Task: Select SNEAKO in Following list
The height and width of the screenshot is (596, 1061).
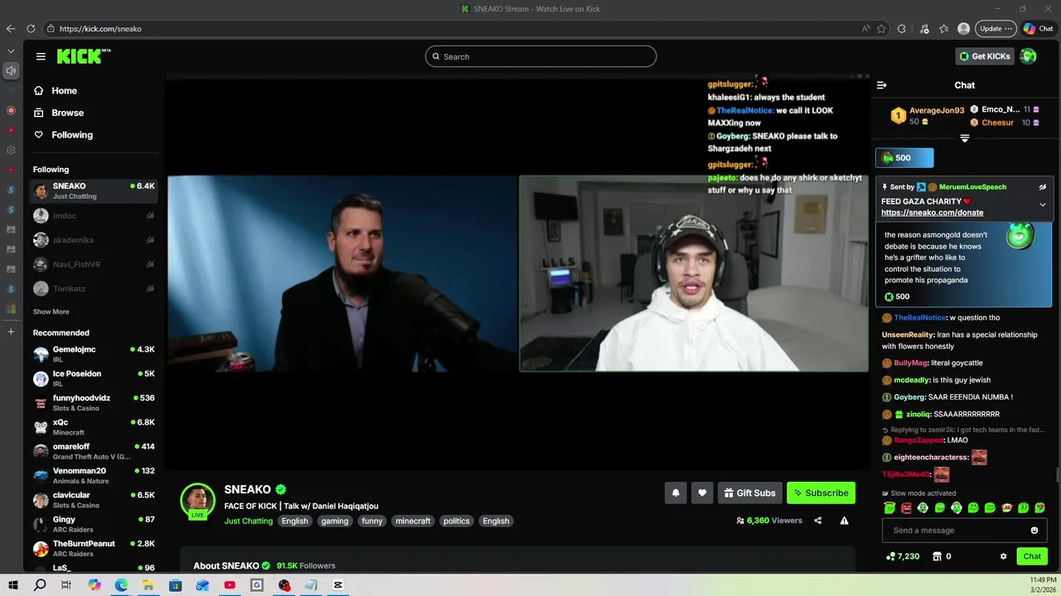Action: point(94,190)
